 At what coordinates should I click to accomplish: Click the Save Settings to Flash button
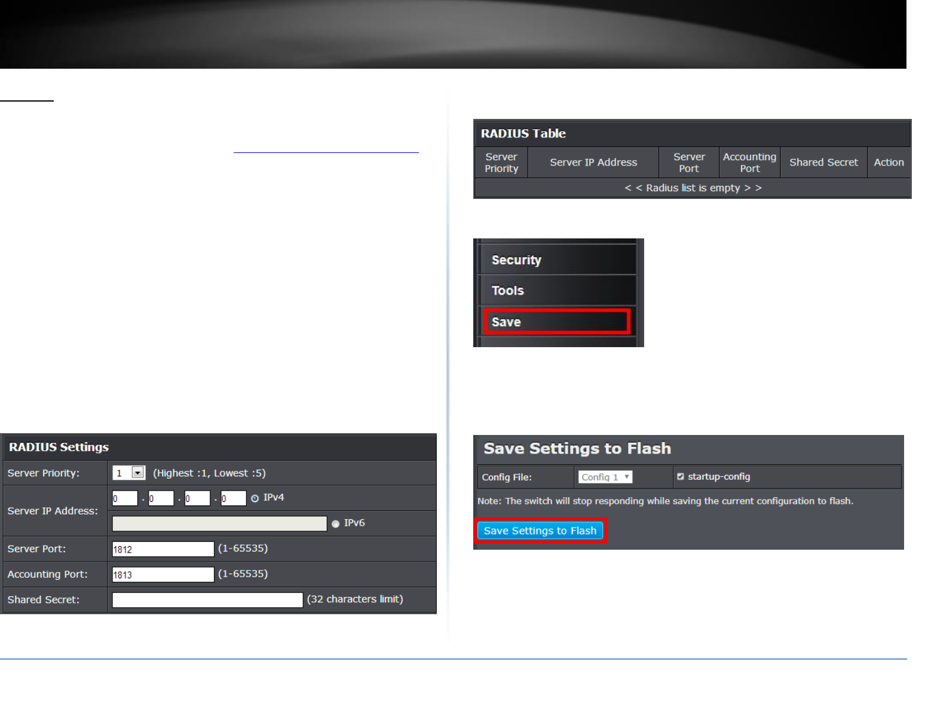click(540, 531)
